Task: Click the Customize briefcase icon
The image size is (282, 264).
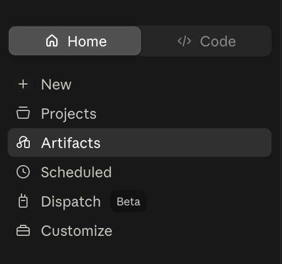Action: tap(23, 230)
